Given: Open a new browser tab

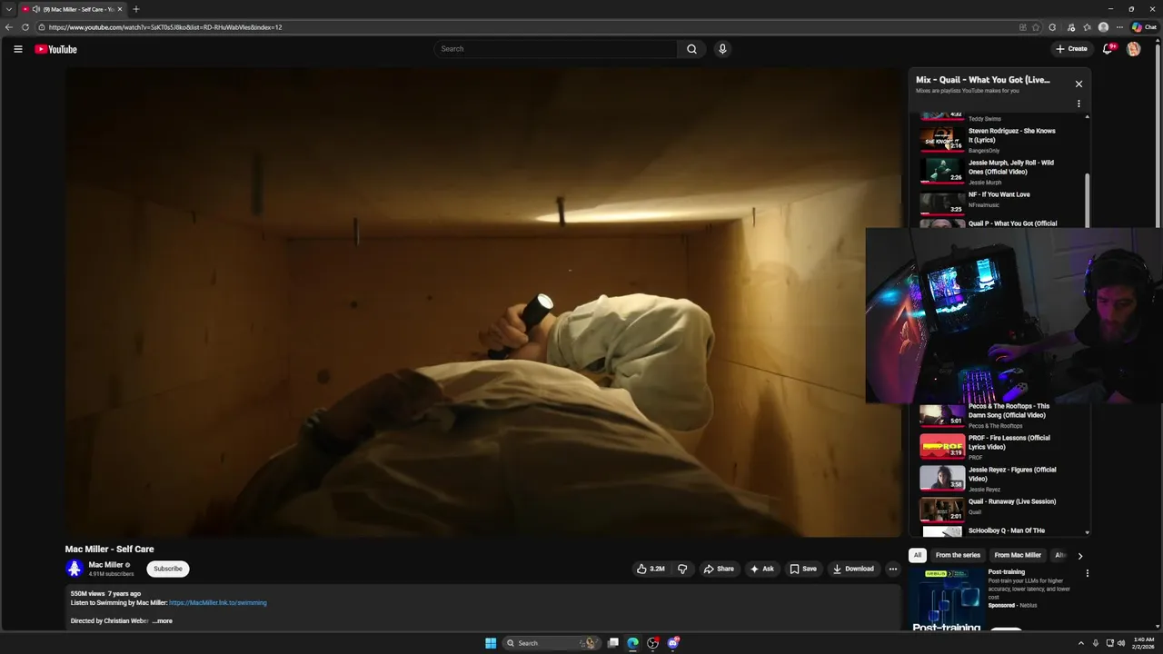Looking at the screenshot, I should [136, 9].
